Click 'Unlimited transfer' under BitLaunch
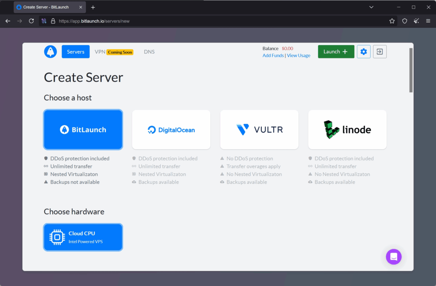The image size is (436, 286). [71, 166]
